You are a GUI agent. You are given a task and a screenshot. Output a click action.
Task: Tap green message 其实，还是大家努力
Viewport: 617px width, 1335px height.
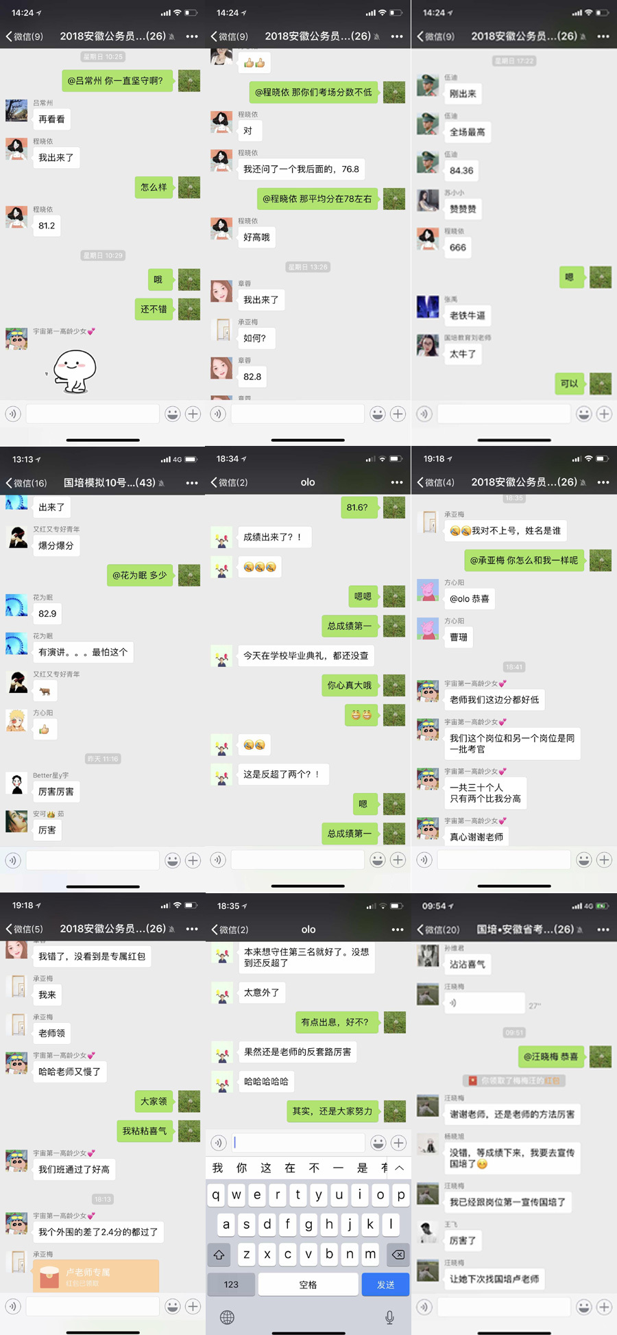[x=332, y=1111]
